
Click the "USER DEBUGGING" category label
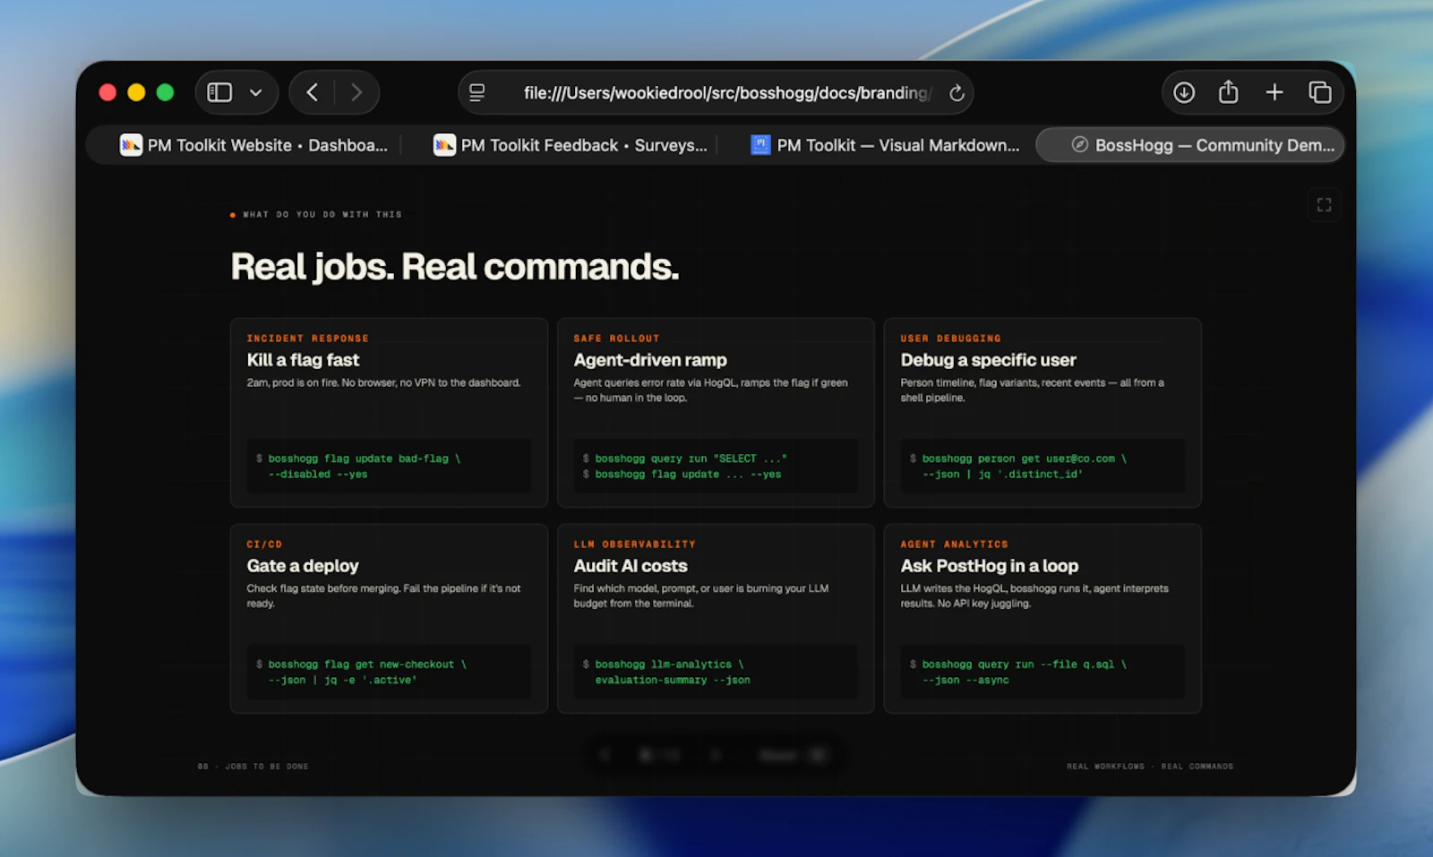click(950, 339)
